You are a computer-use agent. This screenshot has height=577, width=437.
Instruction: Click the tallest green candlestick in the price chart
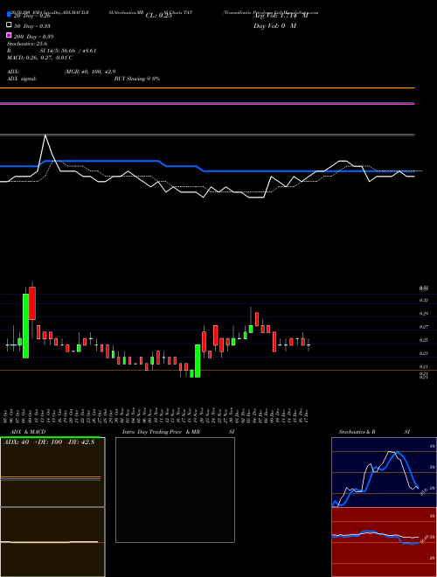click(25, 326)
